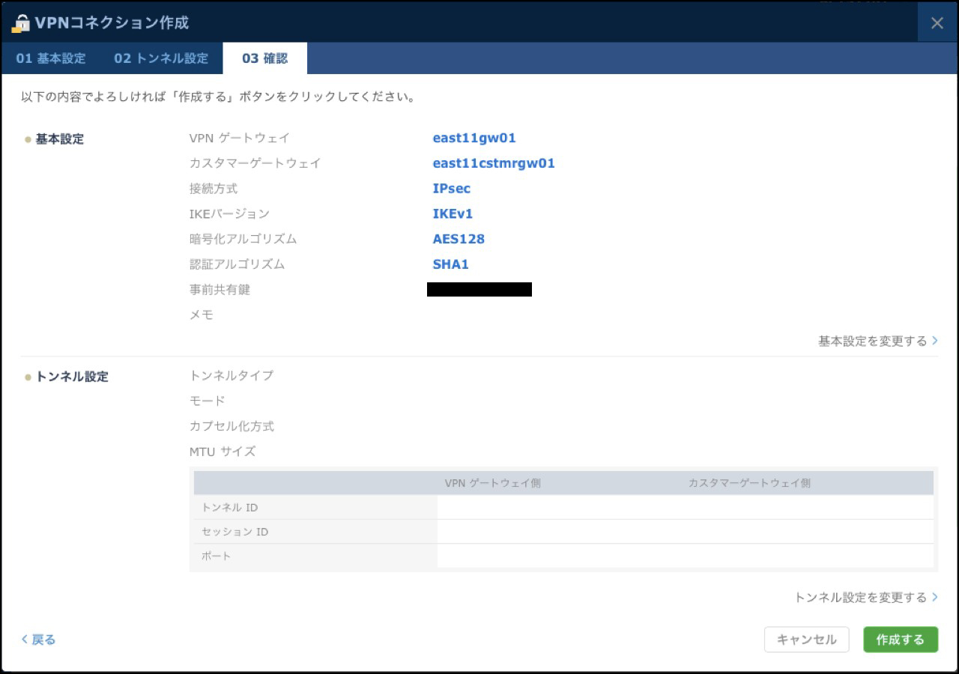Click the east11gw01 VPN gateway value
Screen dimensions: 959x674
point(474,138)
